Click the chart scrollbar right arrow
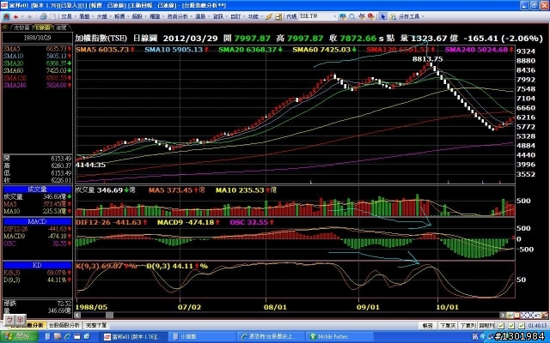The height and width of the screenshot is (343, 550). (x=502, y=316)
